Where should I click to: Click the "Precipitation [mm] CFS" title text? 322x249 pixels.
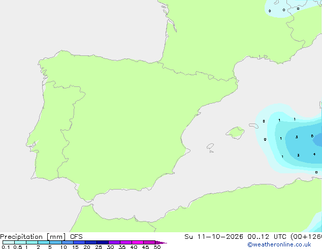41,237
